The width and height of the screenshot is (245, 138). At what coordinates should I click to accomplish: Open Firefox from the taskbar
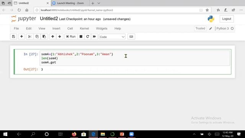pyautogui.click(x=74, y=134)
